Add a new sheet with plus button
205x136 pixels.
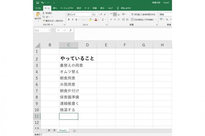point(74,131)
